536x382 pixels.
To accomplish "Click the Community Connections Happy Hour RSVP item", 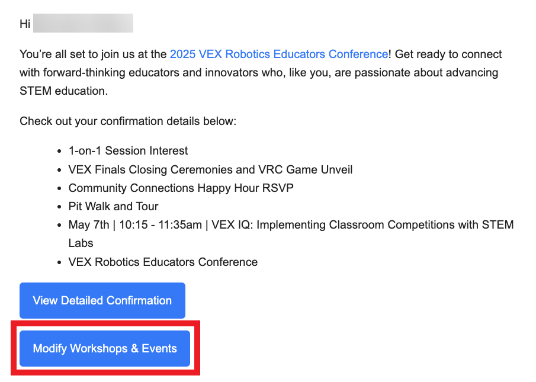I will (x=181, y=188).
